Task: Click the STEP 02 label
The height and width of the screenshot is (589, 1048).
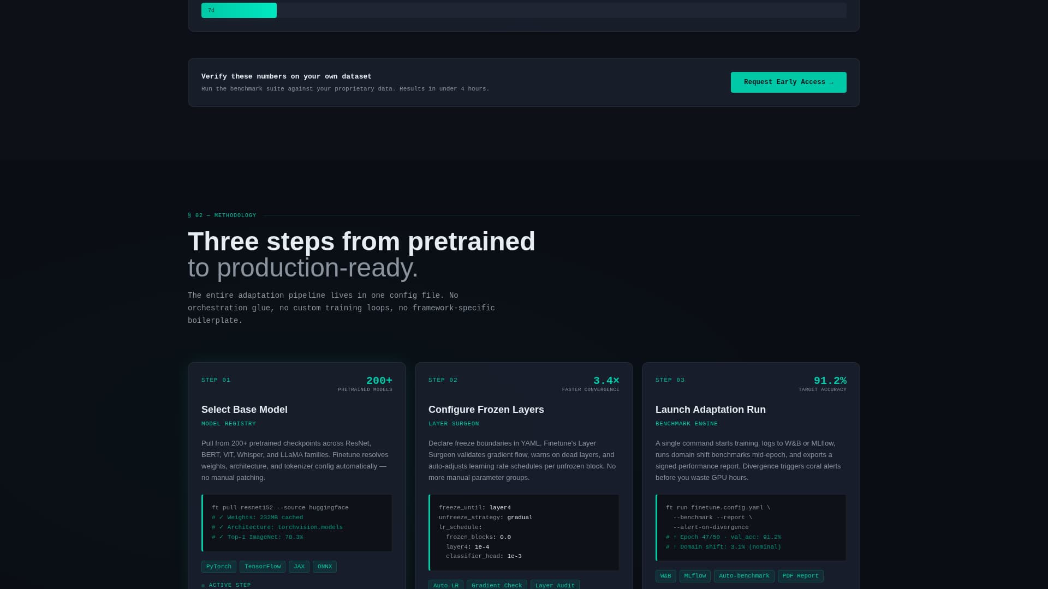Action: click(x=443, y=380)
